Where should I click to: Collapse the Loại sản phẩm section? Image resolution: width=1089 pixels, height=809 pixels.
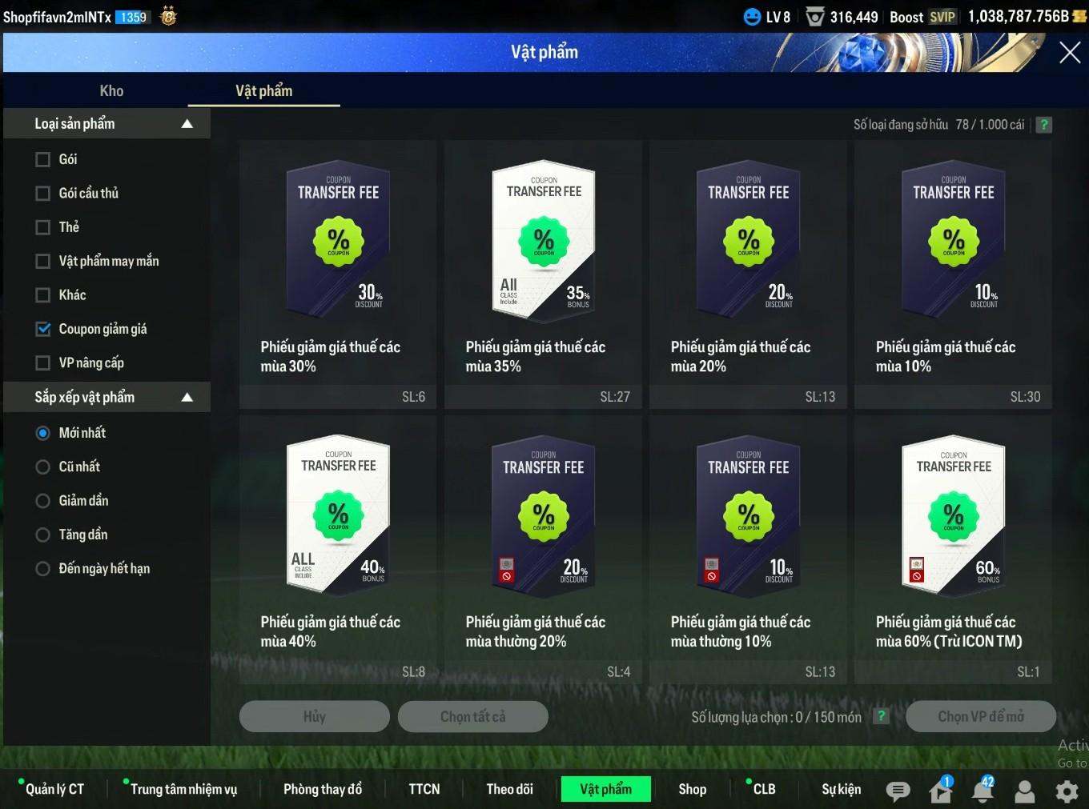point(187,124)
